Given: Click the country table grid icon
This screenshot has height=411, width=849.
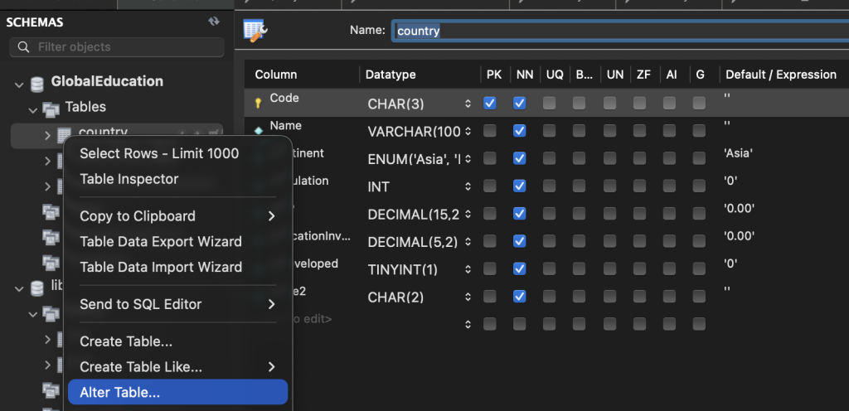Looking at the screenshot, I should tap(64, 133).
